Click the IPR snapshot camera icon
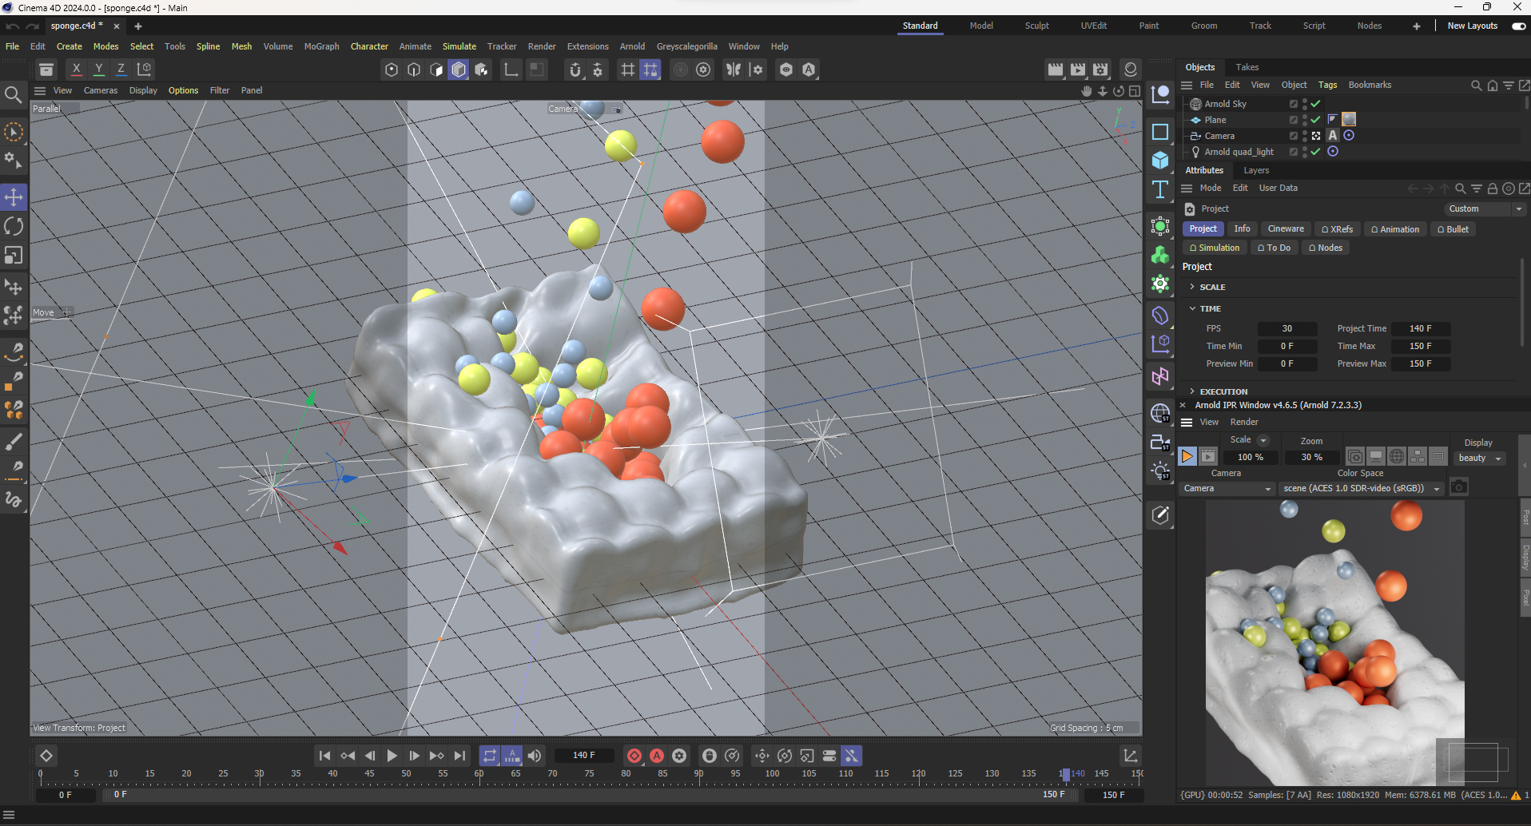This screenshot has width=1531, height=826. click(x=1458, y=487)
